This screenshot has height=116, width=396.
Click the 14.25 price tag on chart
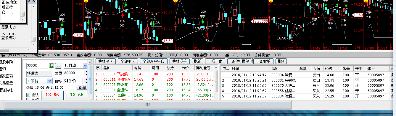tap(78, 35)
